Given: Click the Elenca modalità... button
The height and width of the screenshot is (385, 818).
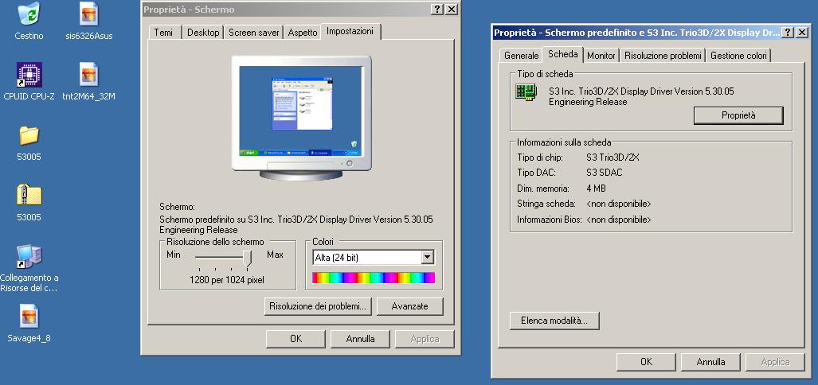Looking at the screenshot, I should (x=554, y=321).
